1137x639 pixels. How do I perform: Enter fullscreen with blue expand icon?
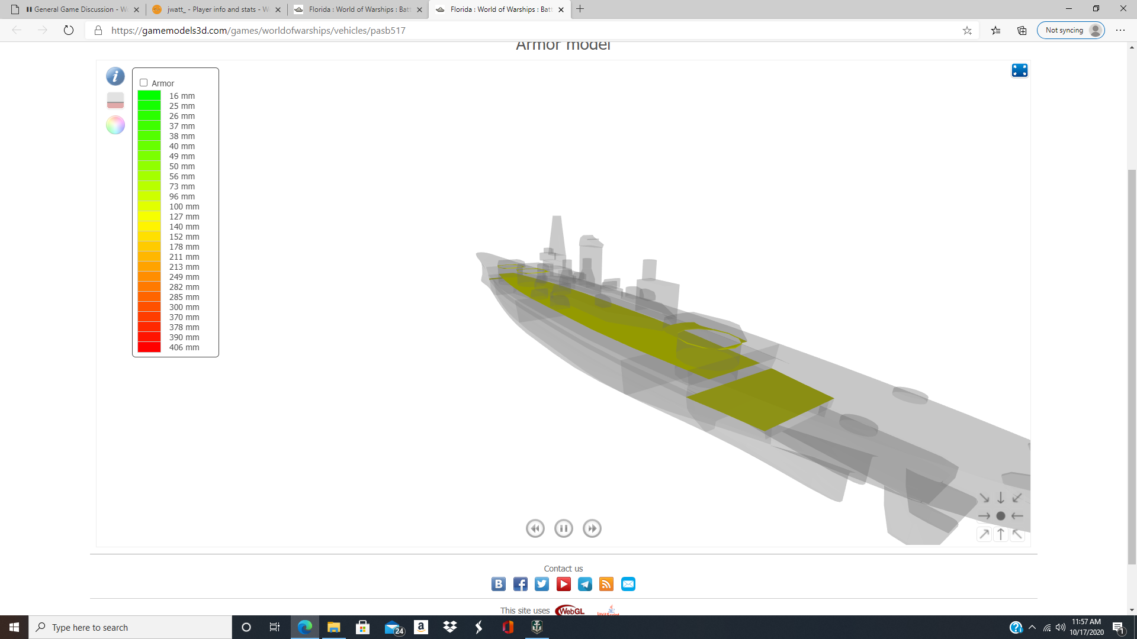[1019, 70]
